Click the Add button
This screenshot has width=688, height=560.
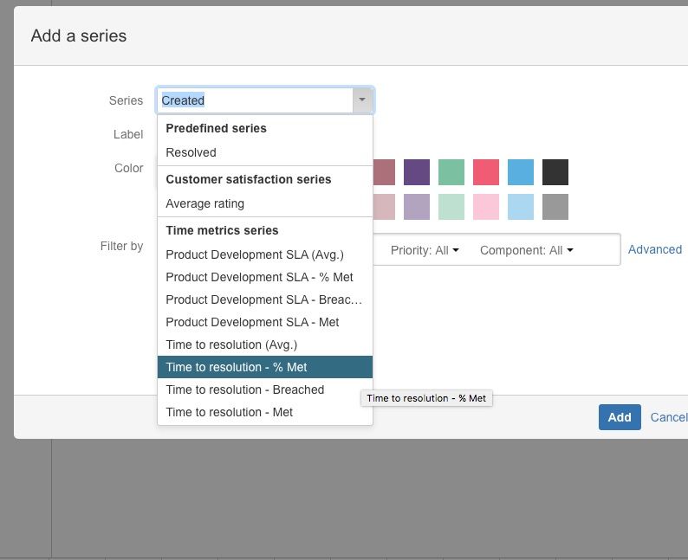tap(620, 417)
